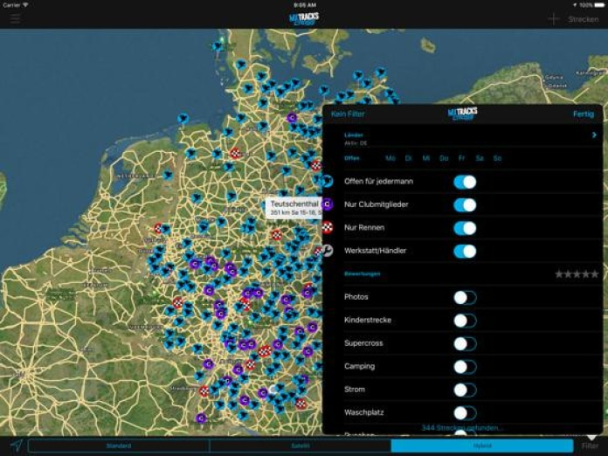Turn on the Strom switch
The height and width of the screenshot is (456, 608).
pos(465,390)
